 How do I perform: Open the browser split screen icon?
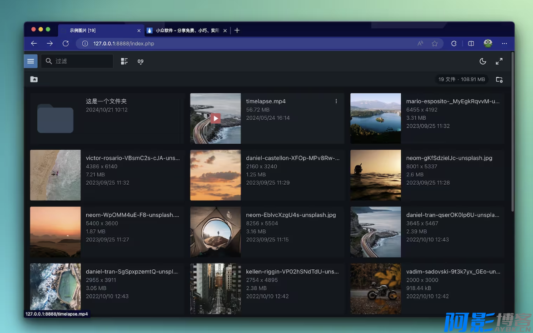coord(471,44)
